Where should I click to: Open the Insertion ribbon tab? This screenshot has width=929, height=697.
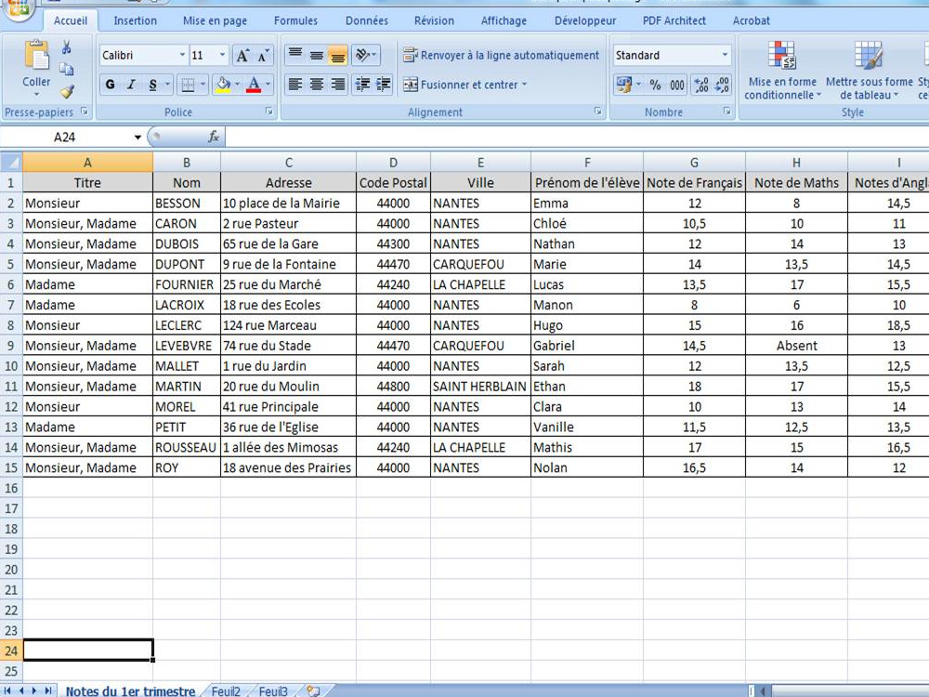135,20
